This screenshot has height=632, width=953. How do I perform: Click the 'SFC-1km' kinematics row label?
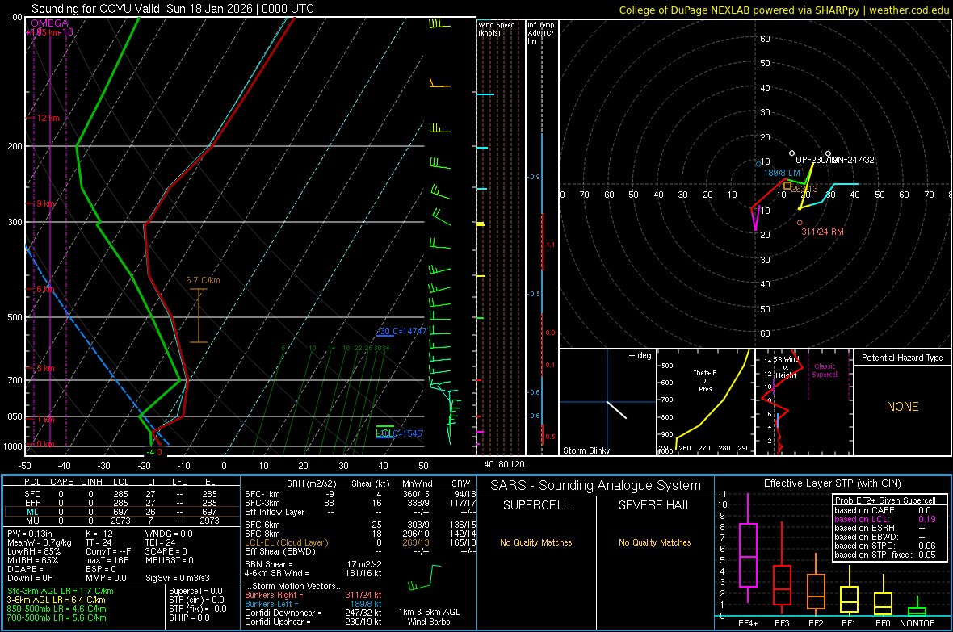pos(262,494)
